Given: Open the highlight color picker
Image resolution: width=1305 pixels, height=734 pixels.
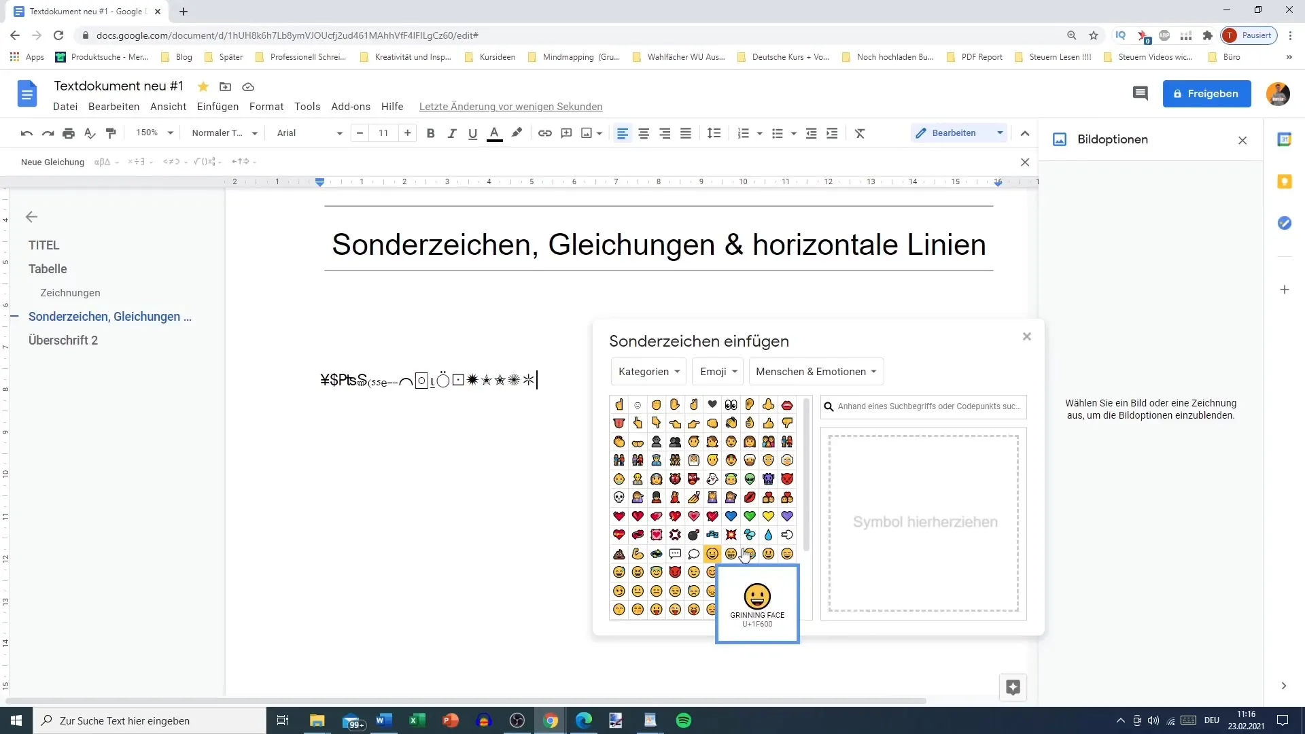Looking at the screenshot, I should click(x=517, y=133).
